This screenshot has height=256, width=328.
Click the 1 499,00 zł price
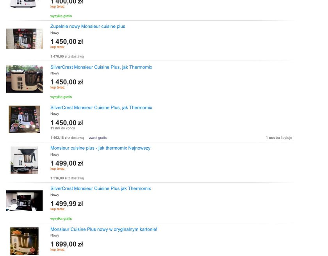[x=66, y=163]
